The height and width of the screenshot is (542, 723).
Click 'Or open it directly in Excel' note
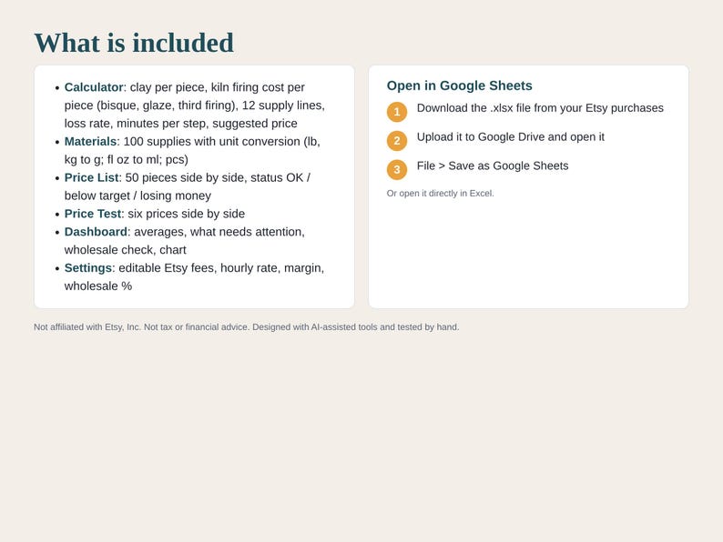tap(440, 194)
